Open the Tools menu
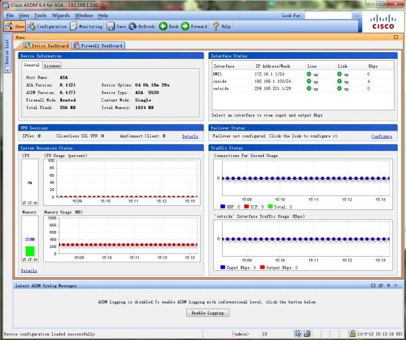This screenshot has height=340, width=406. coord(40,16)
